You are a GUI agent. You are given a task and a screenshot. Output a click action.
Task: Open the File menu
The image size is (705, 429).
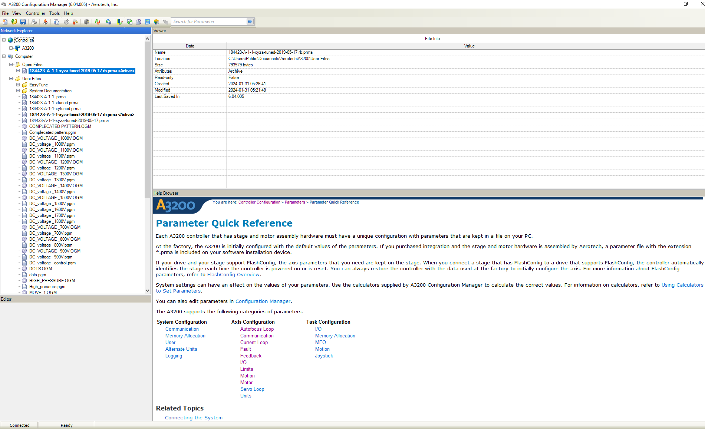coord(5,13)
